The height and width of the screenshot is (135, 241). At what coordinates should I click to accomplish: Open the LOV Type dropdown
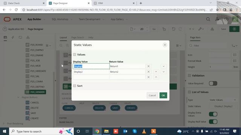point(223,100)
